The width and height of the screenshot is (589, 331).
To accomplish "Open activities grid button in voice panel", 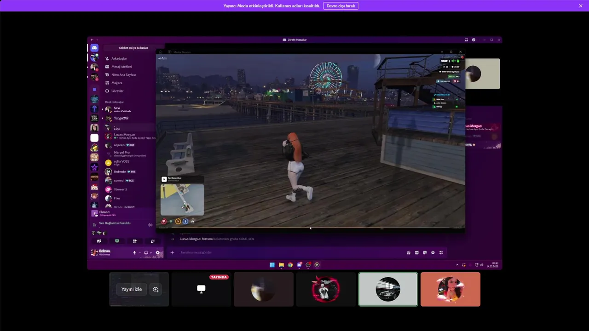I will coord(135,241).
